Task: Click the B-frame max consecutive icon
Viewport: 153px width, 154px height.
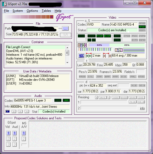Action: tap(89, 55)
